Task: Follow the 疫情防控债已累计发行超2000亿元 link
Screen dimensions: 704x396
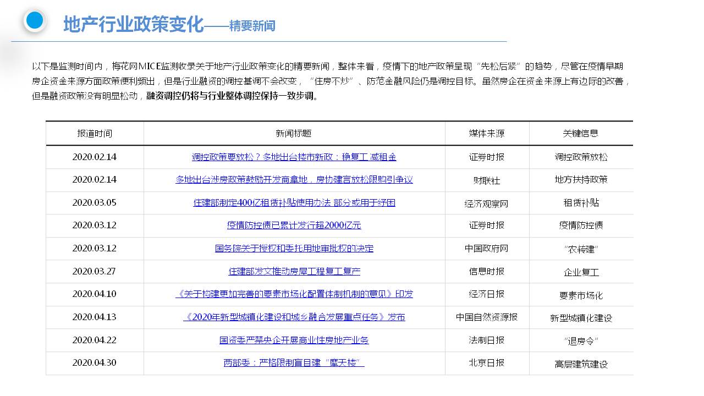Action: pos(294,225)
